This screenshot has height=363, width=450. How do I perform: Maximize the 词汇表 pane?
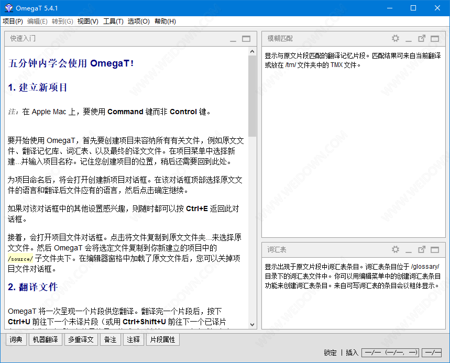click(x=435, y=250)
